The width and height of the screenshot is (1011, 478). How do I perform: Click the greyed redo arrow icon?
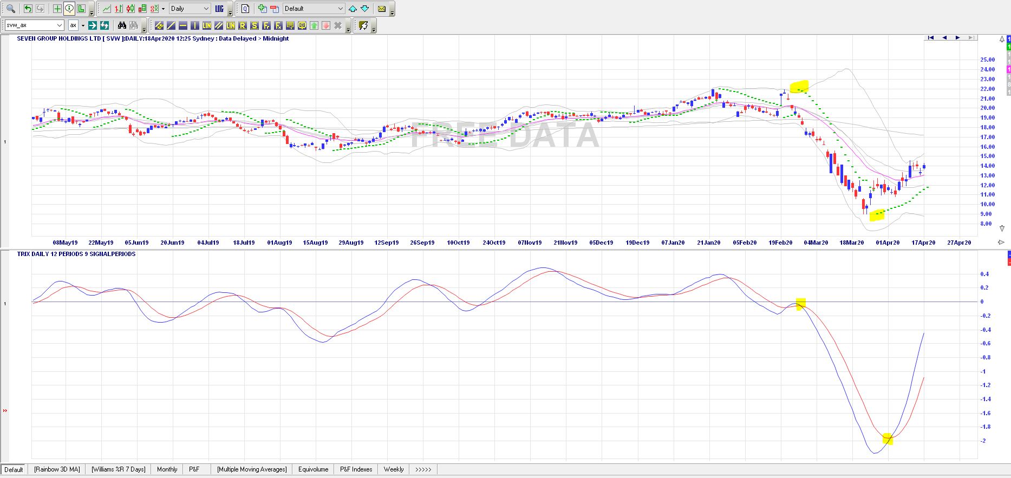coord(40,9)
